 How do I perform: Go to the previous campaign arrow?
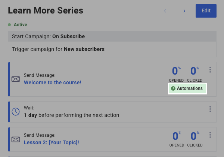point(165,11)
